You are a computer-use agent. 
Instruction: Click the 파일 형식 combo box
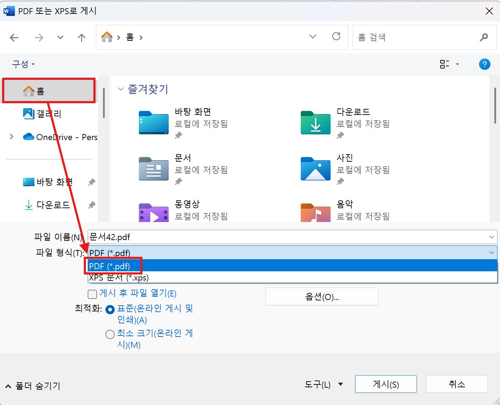click(293, 253)
